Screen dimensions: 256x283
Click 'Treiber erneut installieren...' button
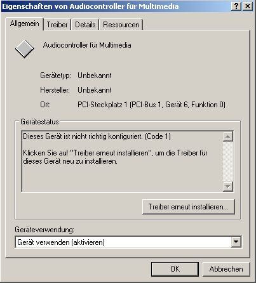coord(189,207)
